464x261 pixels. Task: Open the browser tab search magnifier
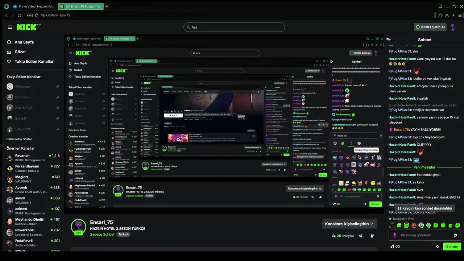tap(440, 7)
